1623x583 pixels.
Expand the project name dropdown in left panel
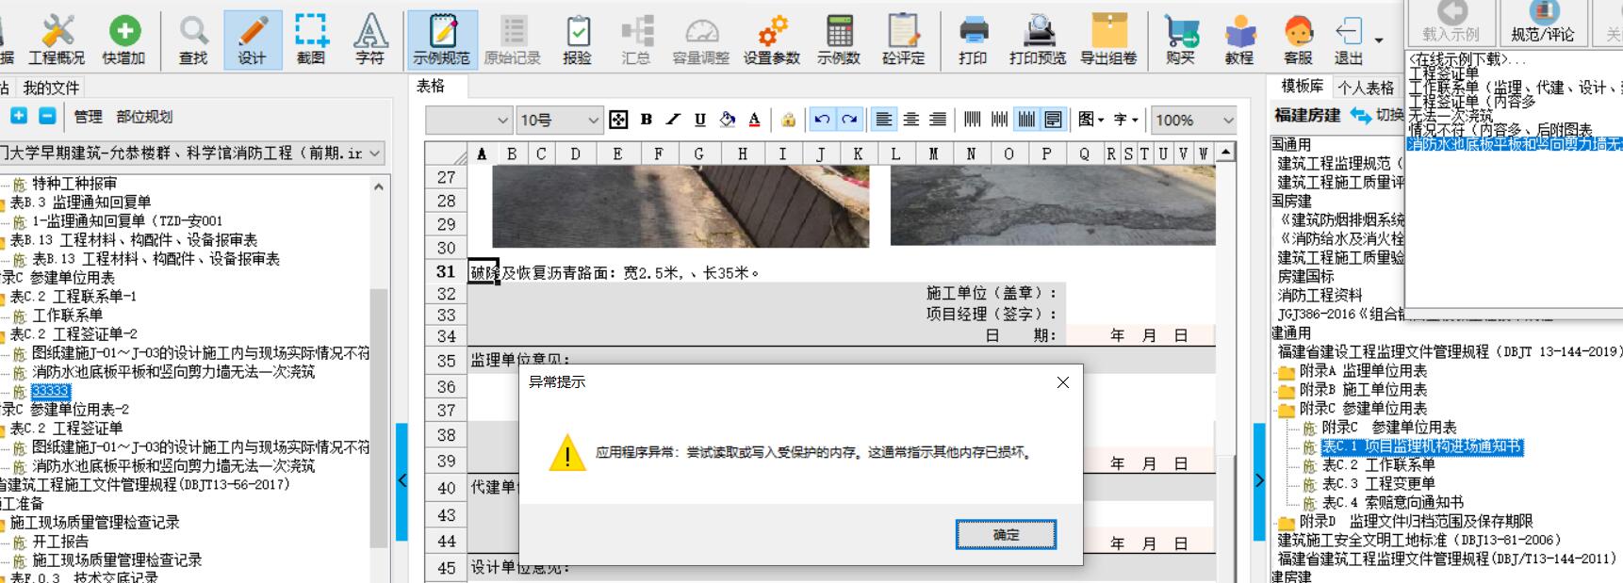pyautogui.click(x=374, y=153)
